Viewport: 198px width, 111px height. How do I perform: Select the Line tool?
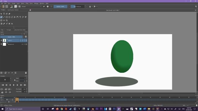click(4, 17)
